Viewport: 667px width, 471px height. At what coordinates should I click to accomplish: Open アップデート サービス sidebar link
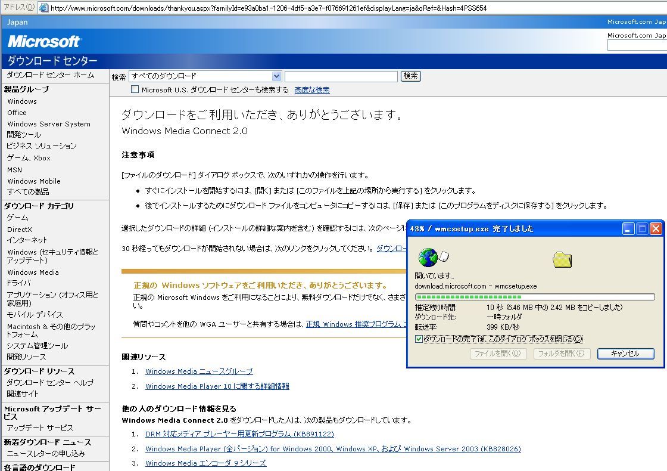click(x=40, y=428)
